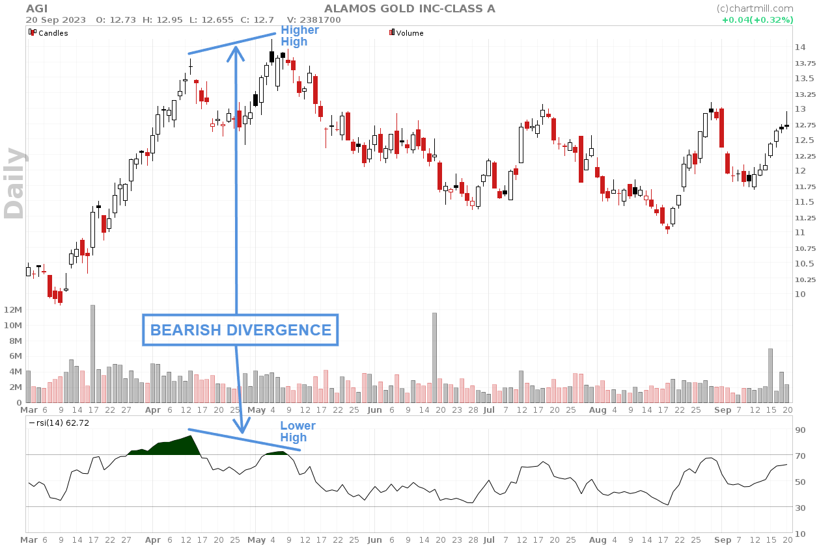The width and height of the screenshot is (819, 546).
Task: Click the 10M volume axis label
Action: [12, 325]
